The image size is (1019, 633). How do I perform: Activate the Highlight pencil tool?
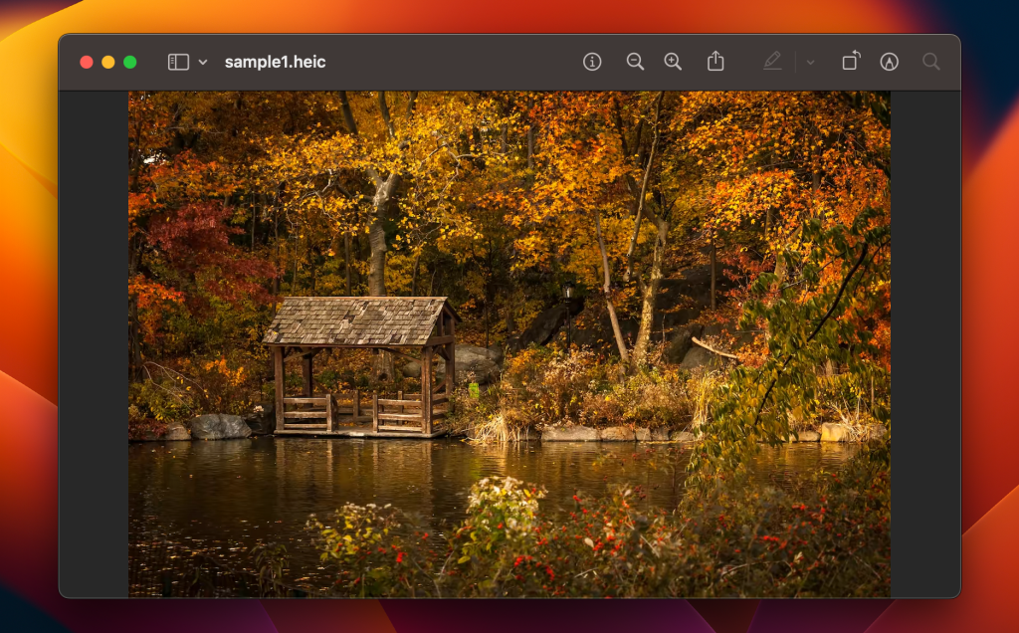pyautogui.click(x=772, y=61)
